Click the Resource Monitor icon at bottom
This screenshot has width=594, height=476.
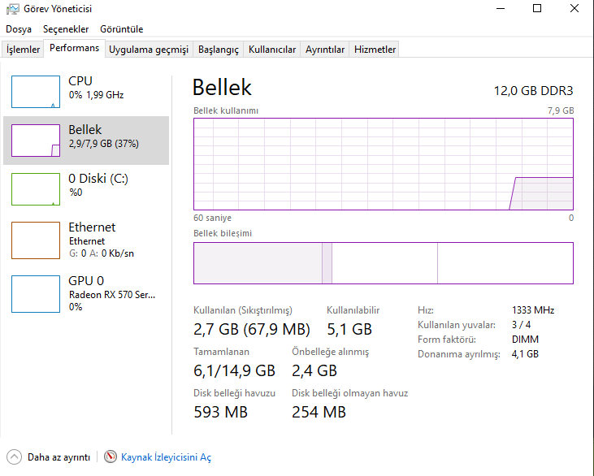click(111, 457)
